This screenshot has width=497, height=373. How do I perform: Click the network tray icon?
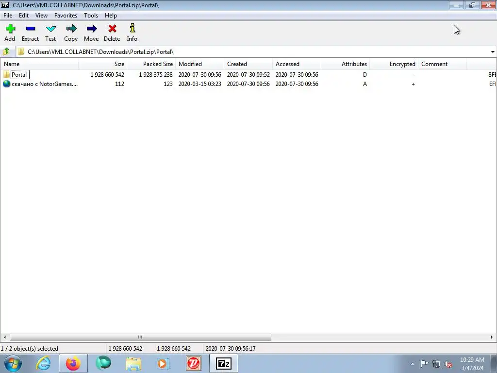436,364
